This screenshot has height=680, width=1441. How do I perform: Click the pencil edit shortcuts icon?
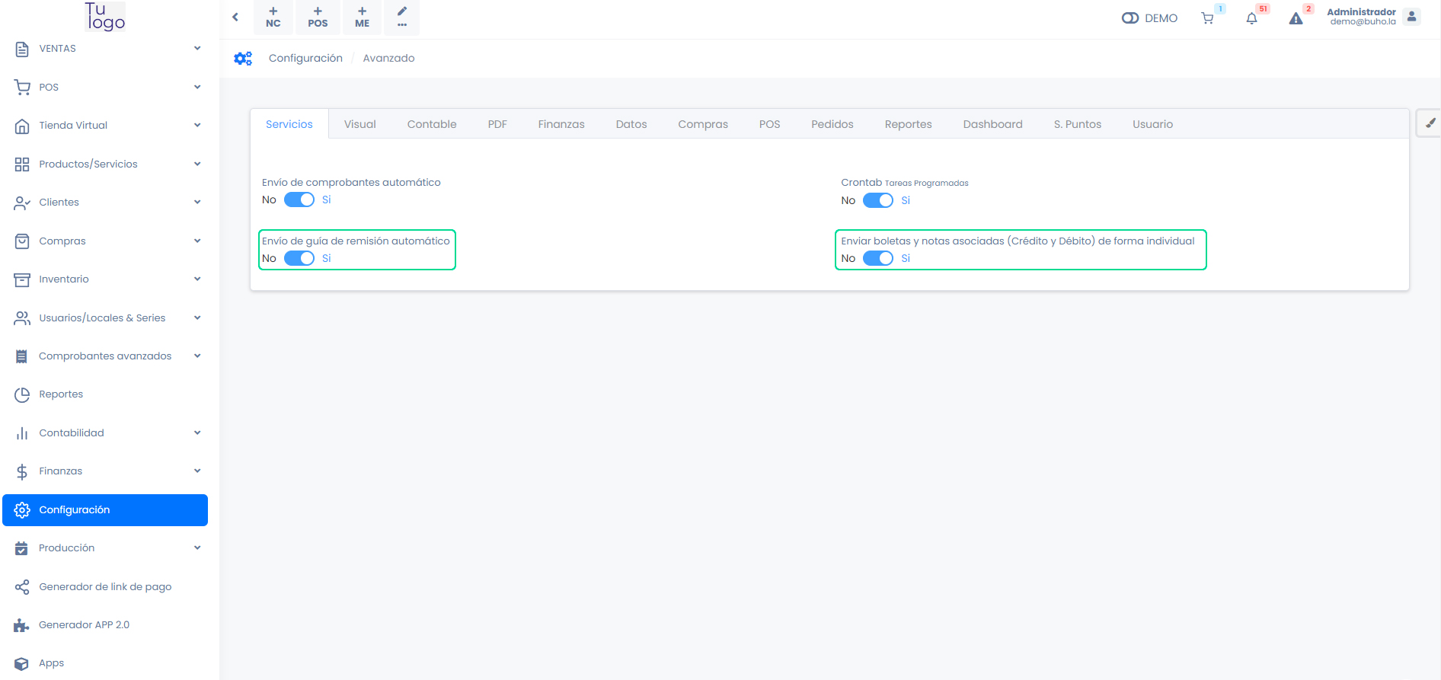pyautogui.click(x=402, y=17)
